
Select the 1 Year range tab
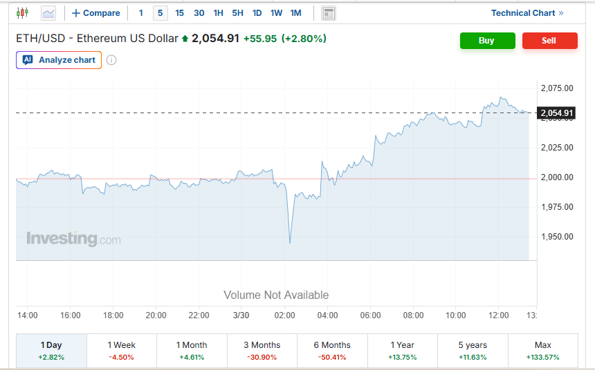click(x=403, y=351)
